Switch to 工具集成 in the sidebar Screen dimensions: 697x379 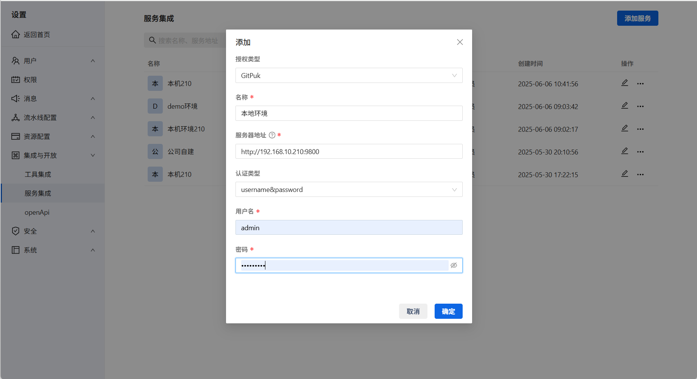(x=38, y=174)
